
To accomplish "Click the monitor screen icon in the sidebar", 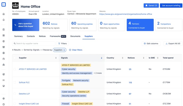I will click(4, 86).
